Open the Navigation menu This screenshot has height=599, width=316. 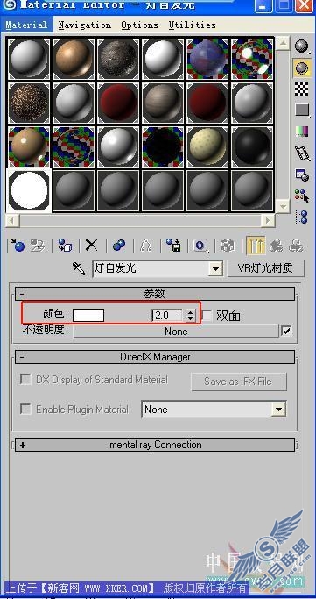tap(85, 25)
